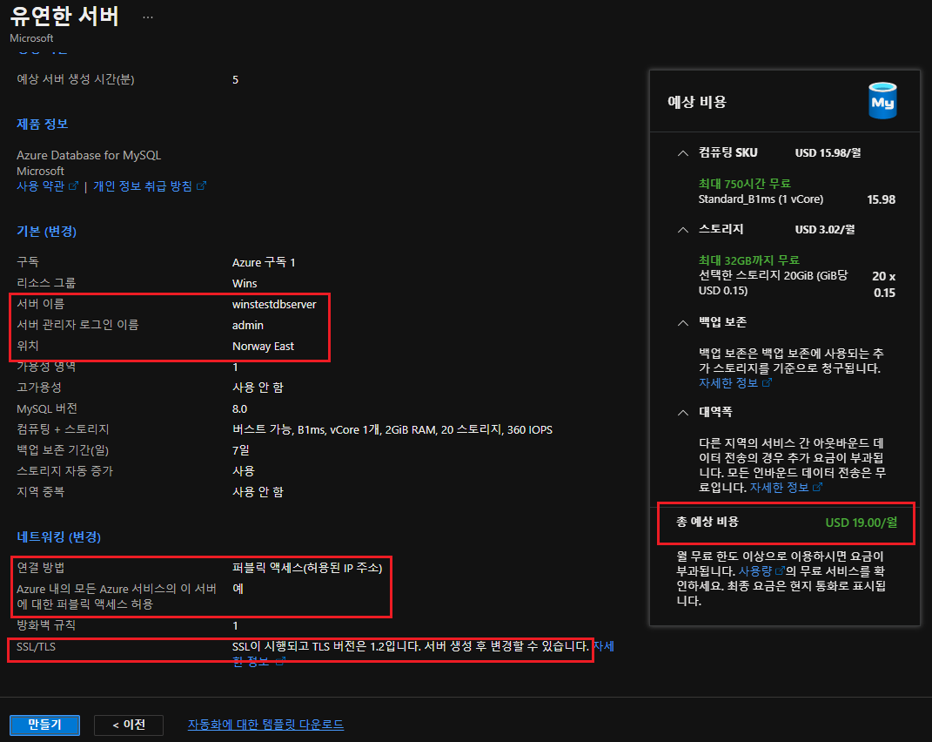
Task: Click the Azure Database for MySQL product name
Action: click(x=89, y=155)
